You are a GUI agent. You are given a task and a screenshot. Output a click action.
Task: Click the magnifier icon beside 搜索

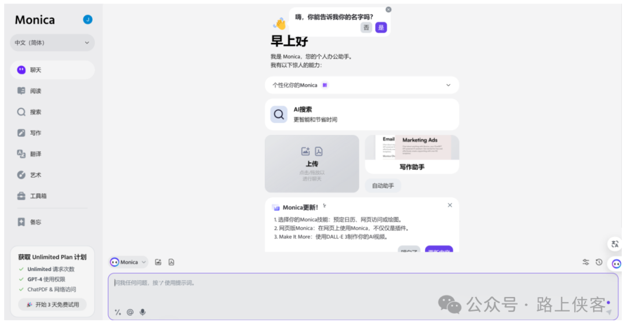click(x=21, y=112)
